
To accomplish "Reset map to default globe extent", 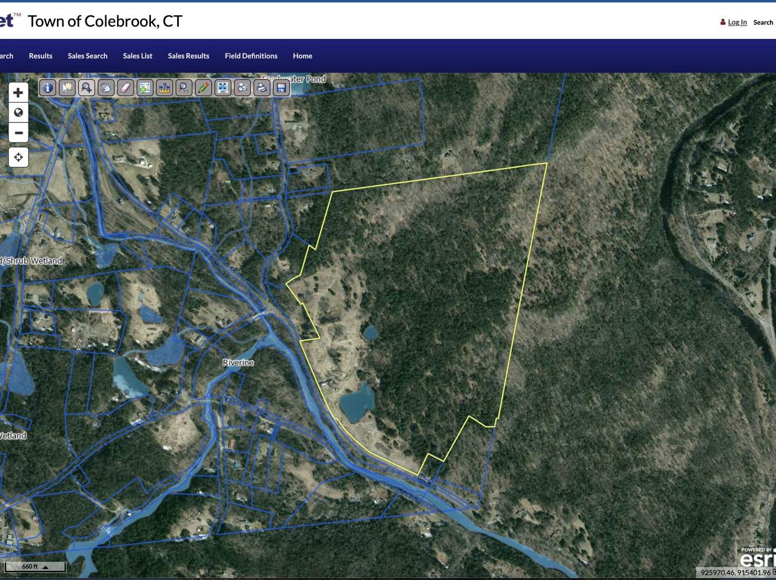I will click(x=18, y=113).
